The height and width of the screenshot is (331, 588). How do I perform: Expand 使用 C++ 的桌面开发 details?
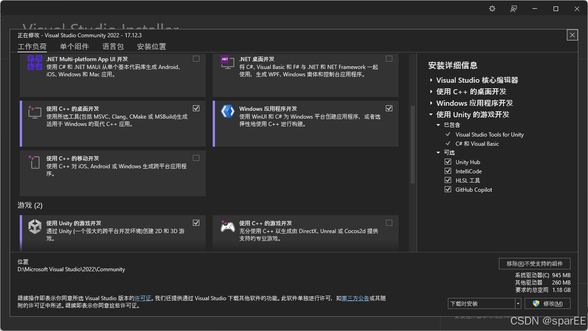pos(431,91)
